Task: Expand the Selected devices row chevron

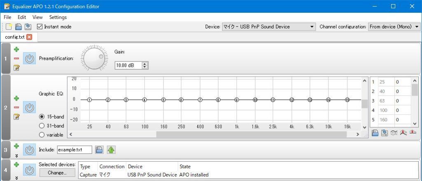Action: [x=16, y=178]
